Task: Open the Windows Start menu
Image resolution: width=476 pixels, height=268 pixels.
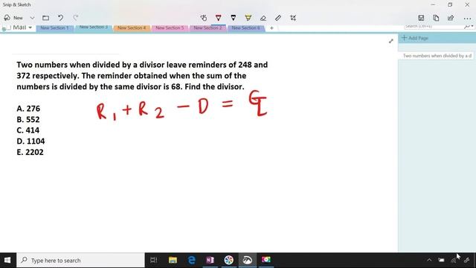Action: (7, 260)
